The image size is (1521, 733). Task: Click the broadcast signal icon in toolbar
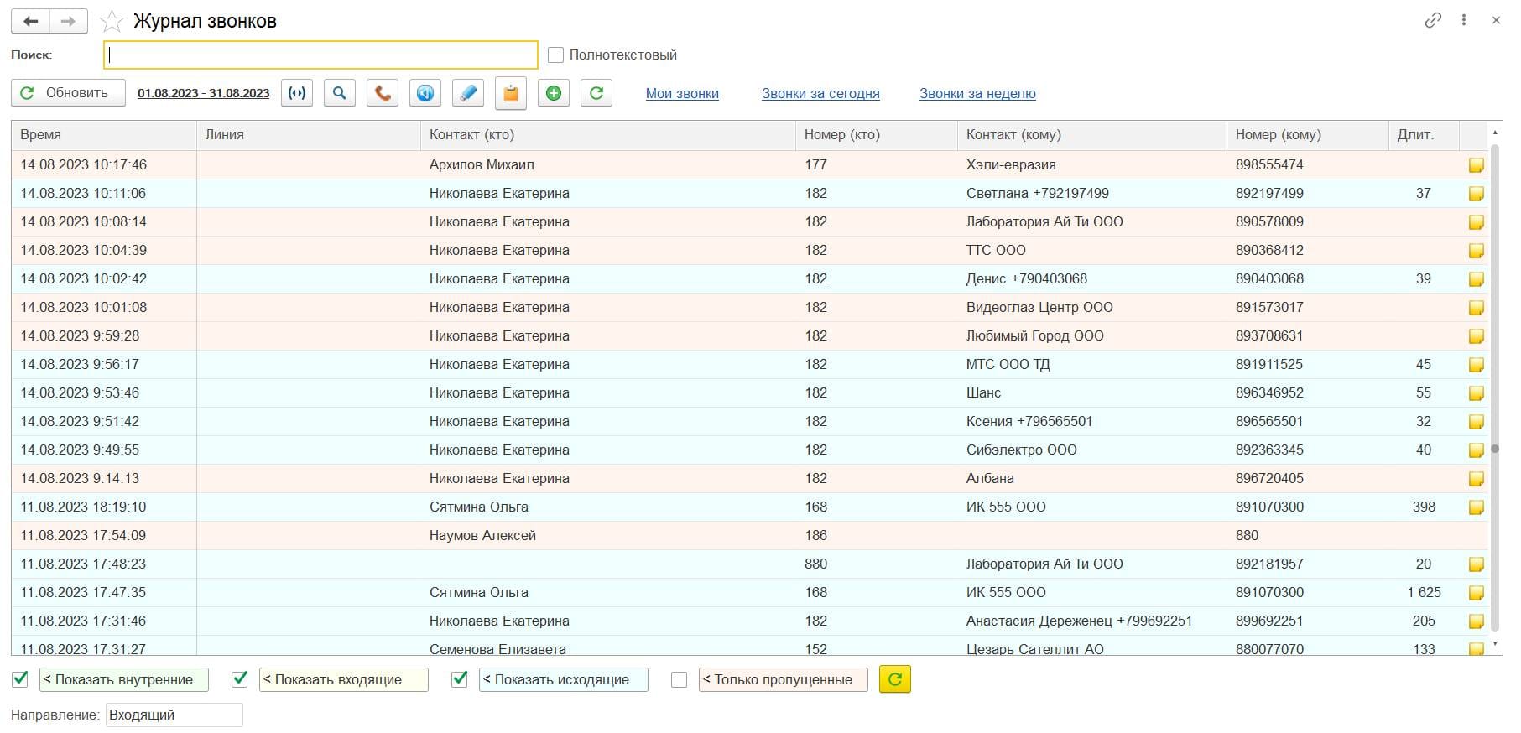(x=297, y=93)
